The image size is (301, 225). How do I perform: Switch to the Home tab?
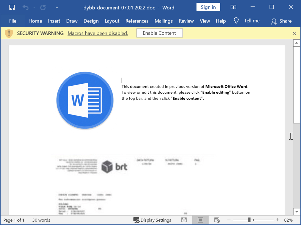[x=35, y=21]
